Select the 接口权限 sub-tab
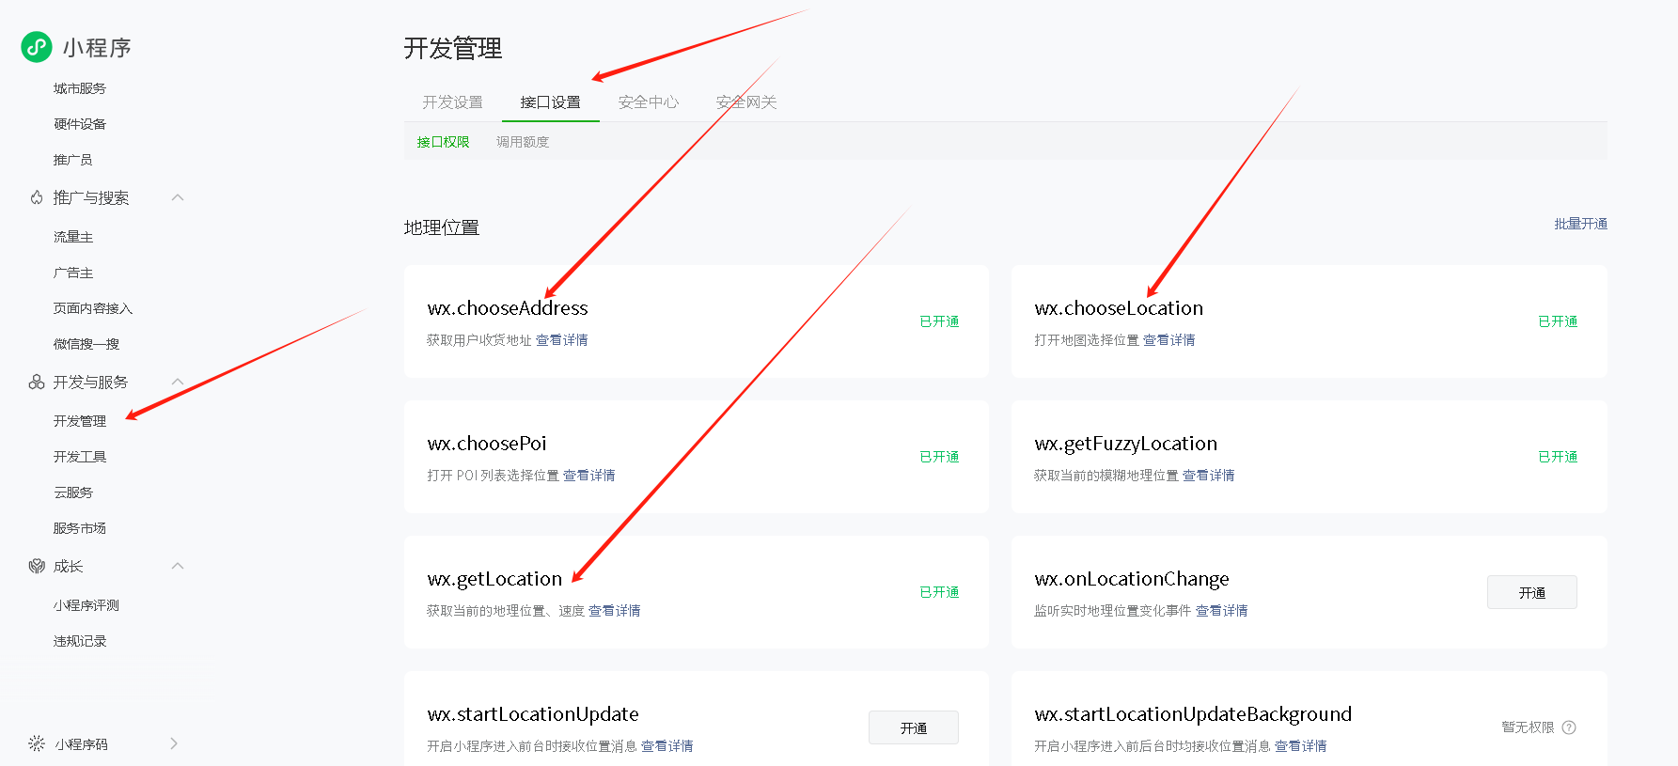Image resolution: width=1678 pixels, height=766 pixels. (x=443, y=142)
